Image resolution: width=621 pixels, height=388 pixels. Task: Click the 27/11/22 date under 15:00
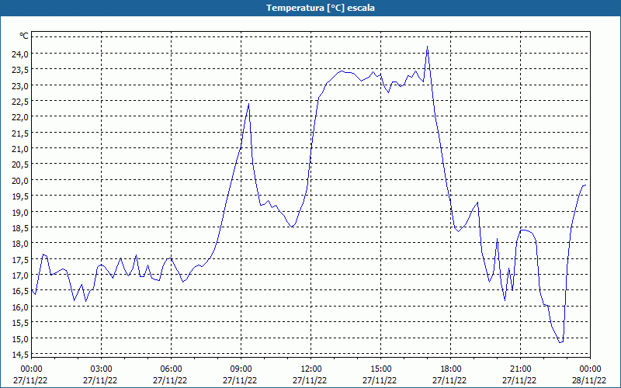click(380, 381)
